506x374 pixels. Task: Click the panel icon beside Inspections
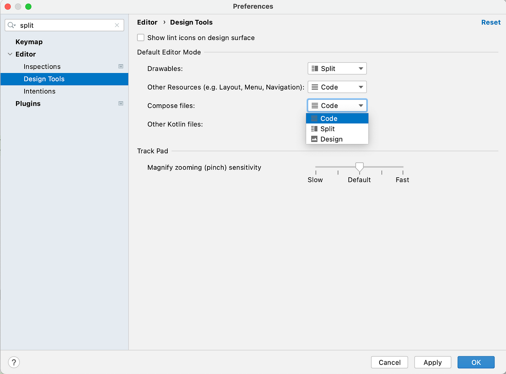pos(121,66)
